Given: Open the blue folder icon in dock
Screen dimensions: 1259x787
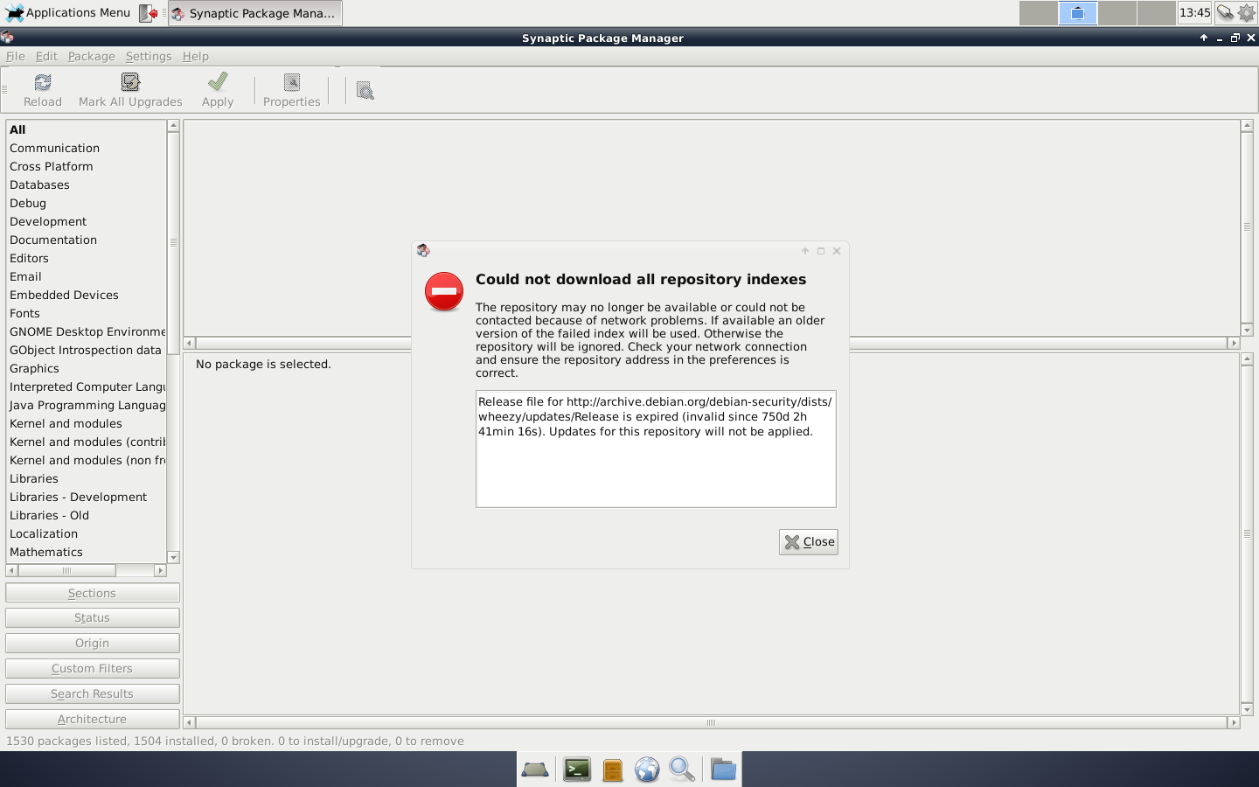Looking at the screenshot, I should coord(723,770).
